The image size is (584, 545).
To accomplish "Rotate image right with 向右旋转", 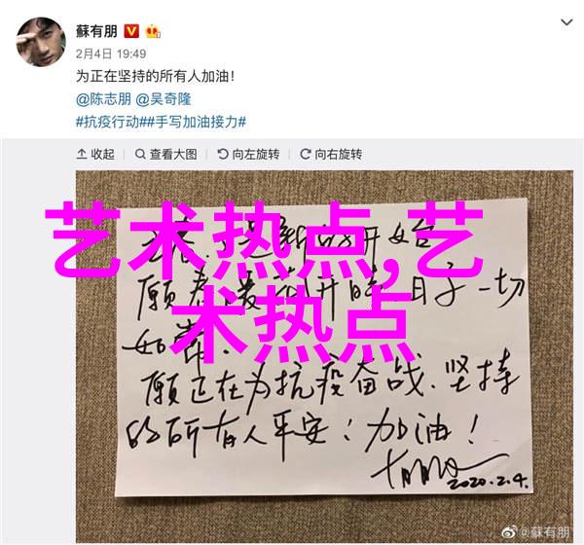I will pyautogui.click(x=331, y=154).
